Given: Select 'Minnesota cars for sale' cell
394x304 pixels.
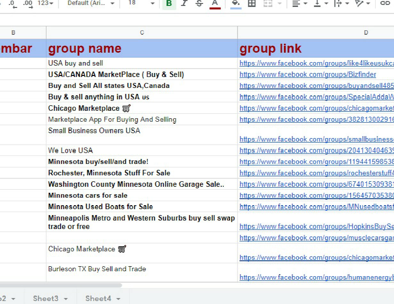Looking at the screenshot, I should point(142,195).
